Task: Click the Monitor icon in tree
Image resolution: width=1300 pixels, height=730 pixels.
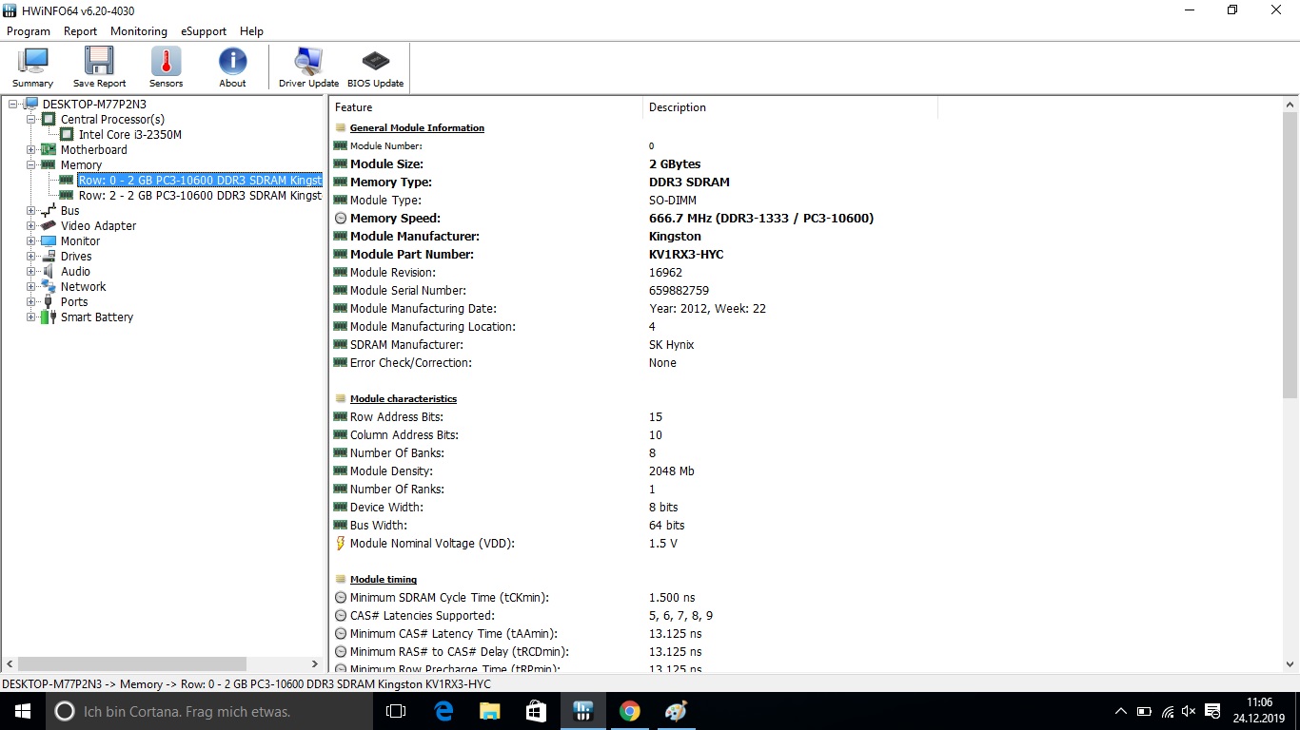Action: (x=49, y=240)
